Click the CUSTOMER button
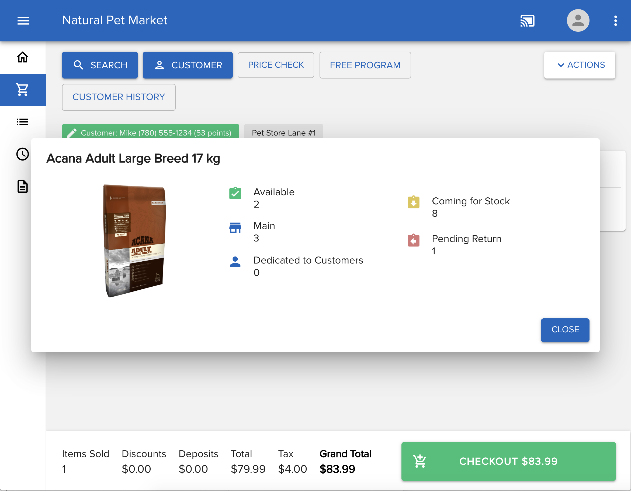The image size is (631, 491). click(x=188, y=65)
